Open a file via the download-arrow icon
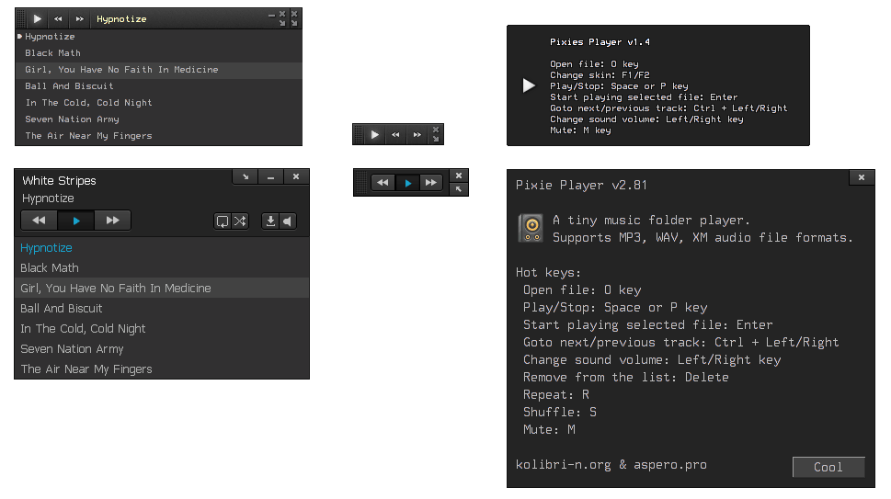The width and height of the screenshot is (891, 499). (270, 221)
